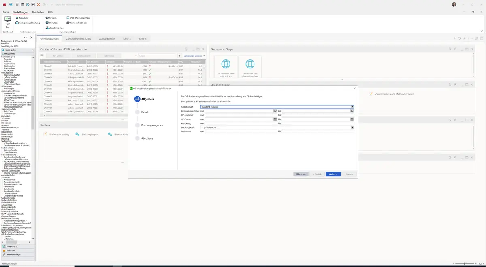Click the Buchungserfassung shortcut in the Buchen panel

(x=57, y=134)
